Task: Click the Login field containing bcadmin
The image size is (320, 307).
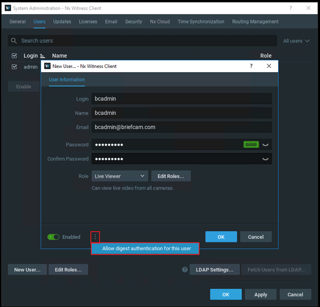Action: (x=181, y=99)
